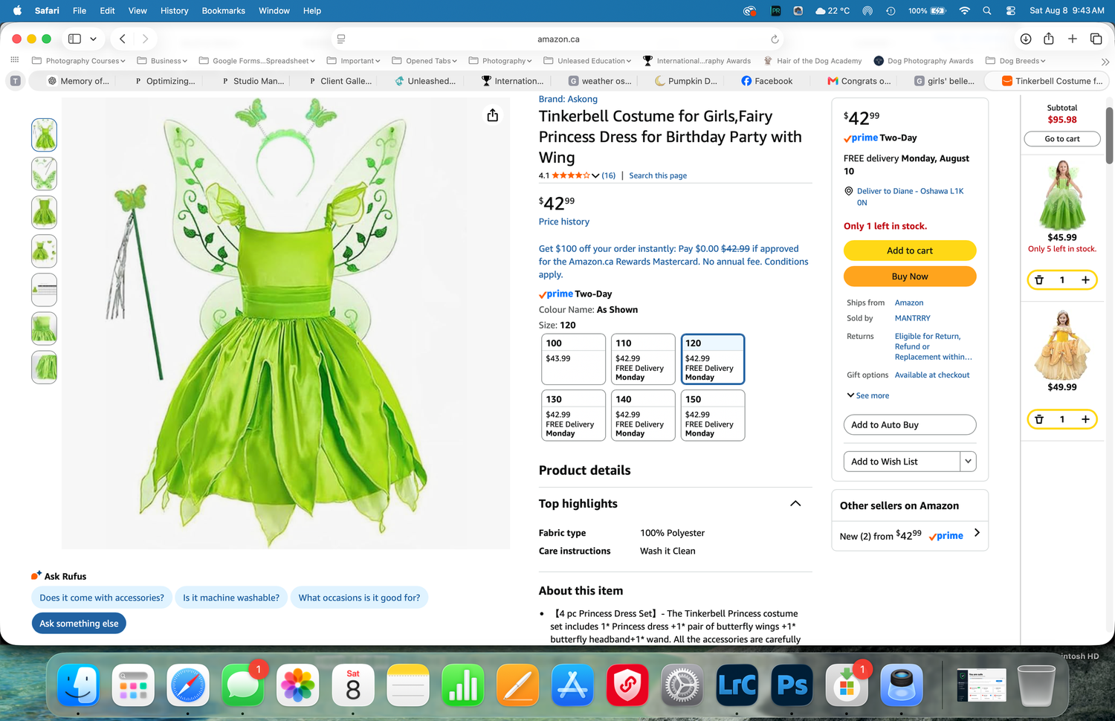Select size 150 option
The image size is (1115, 721).
coord(713,416)
